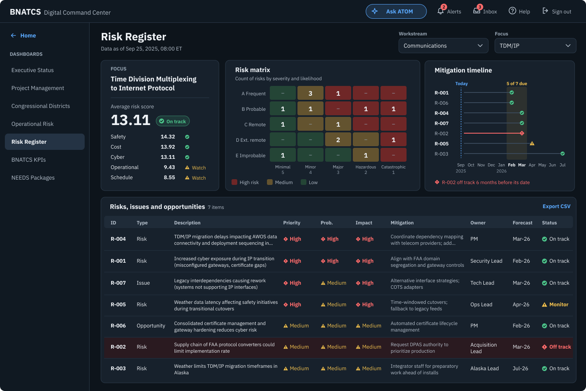Sort table by the Priority column header

point(292,223)
